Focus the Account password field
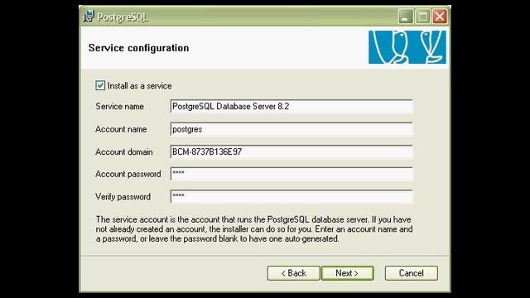The height and width of the screenshot is (298, 530). (x=291, y=174)
